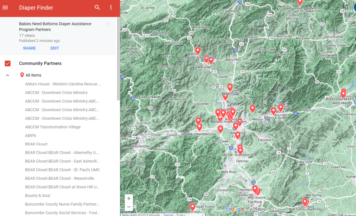Select ABCCM Transformation Village in the list
This screenshot has width=356, height=216.
[53, 127]
